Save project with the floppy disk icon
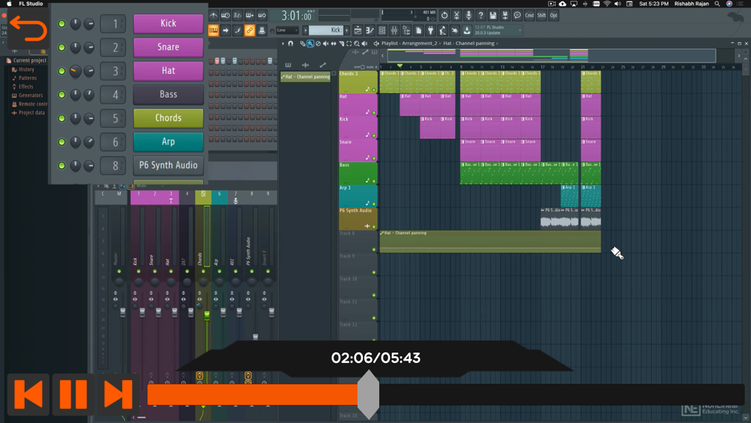 coord(493,15)
